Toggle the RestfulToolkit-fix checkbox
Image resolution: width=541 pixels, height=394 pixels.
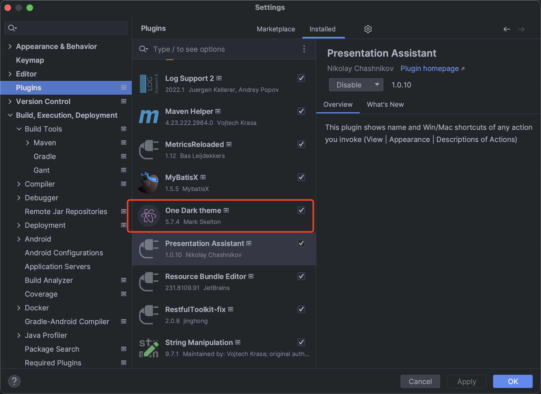click(x=301, y=309)
